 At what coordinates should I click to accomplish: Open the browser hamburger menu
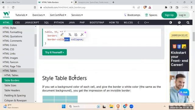pyautogui.click(x=192, y=7)
